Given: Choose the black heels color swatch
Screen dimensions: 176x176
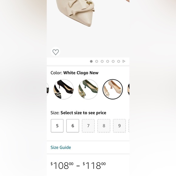Looking at the screenshot, I should pyautogui.click(x=63, y=89).
